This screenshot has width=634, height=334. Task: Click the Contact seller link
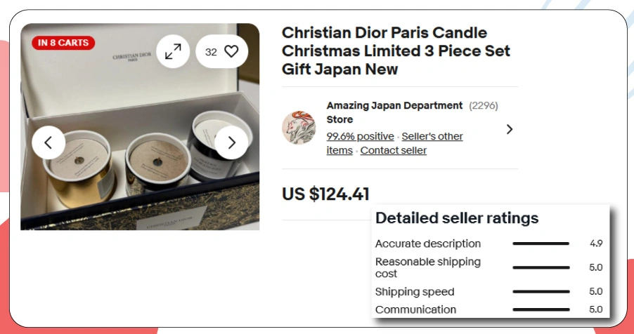393,150
